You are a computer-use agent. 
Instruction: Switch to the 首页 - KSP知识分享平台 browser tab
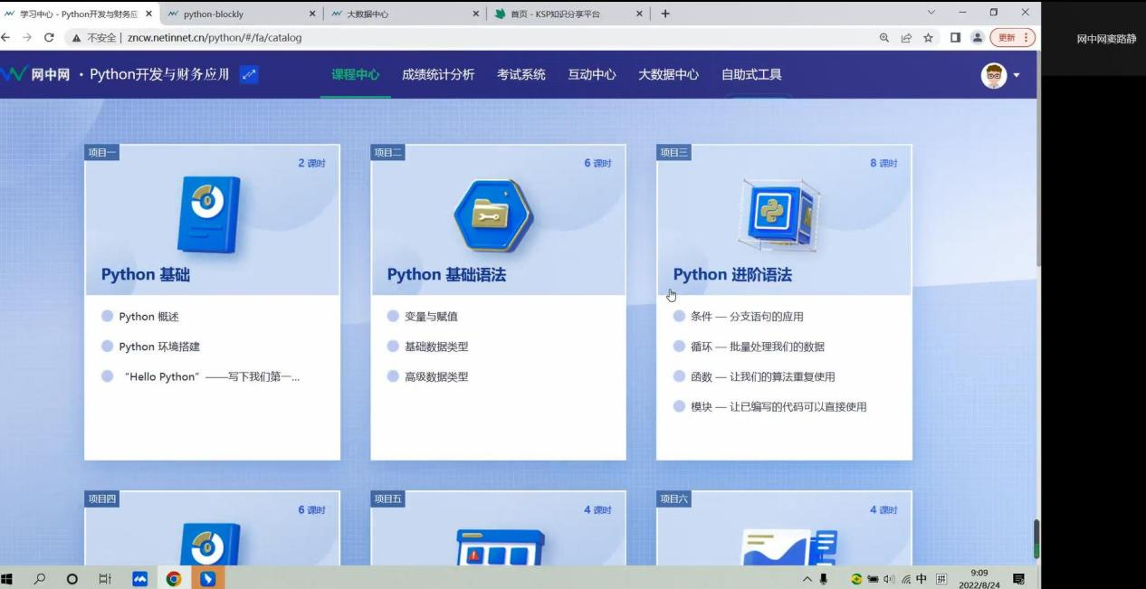coord(568,14)
